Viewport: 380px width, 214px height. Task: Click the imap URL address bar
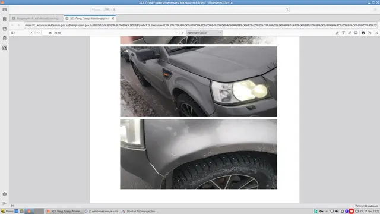click(201, 25)
